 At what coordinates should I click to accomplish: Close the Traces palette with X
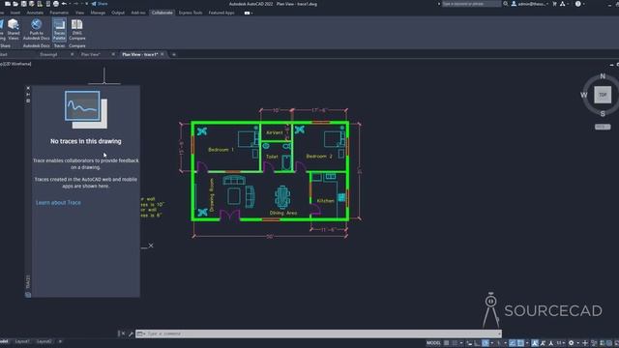(x=28, y=88)
